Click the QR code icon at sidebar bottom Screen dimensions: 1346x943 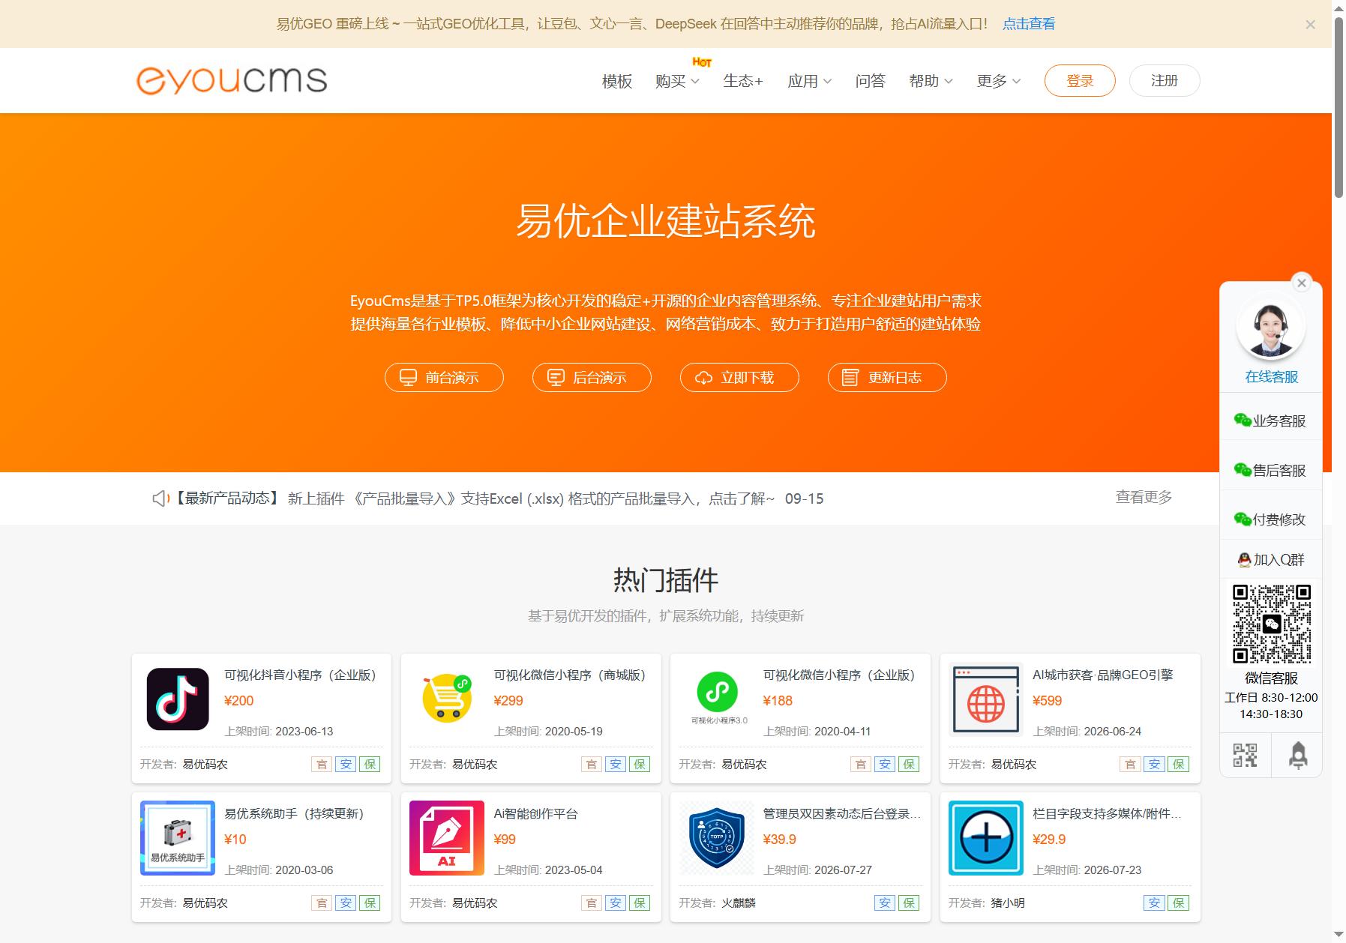[x=1246, y=755]
